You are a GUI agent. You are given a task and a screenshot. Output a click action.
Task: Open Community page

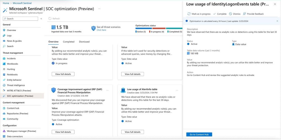tap(13, 119)
